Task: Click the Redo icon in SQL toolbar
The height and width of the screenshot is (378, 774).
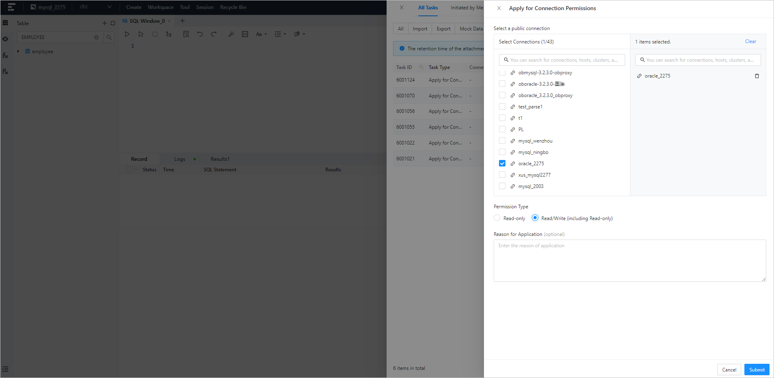Action: coord(213,34)
